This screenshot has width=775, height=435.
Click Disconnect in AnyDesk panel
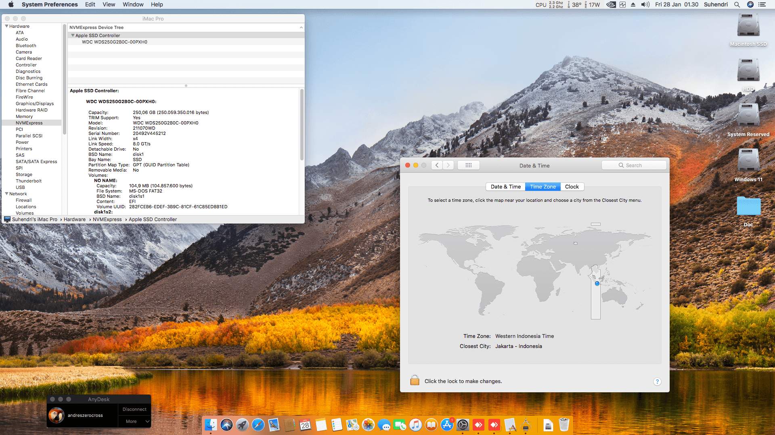134,409
